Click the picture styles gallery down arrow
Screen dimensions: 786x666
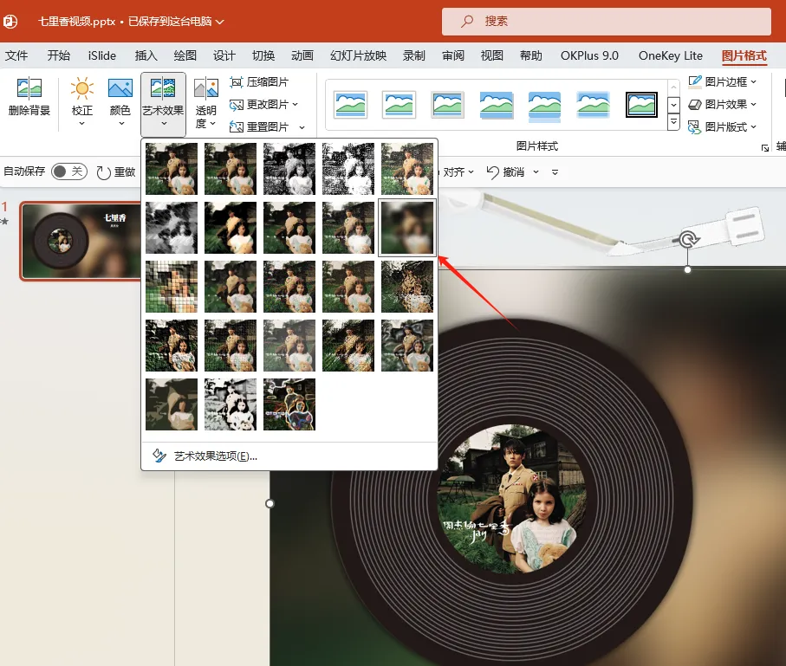coord(673,105)
